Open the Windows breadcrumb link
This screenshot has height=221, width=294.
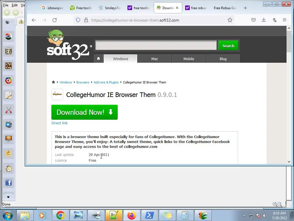[66, 82]
